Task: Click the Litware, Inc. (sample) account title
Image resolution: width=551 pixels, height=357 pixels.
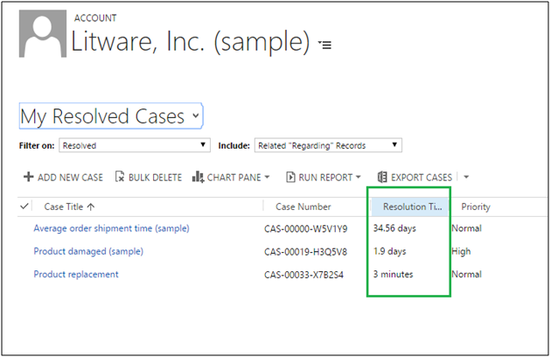Action: coord(191,41)
